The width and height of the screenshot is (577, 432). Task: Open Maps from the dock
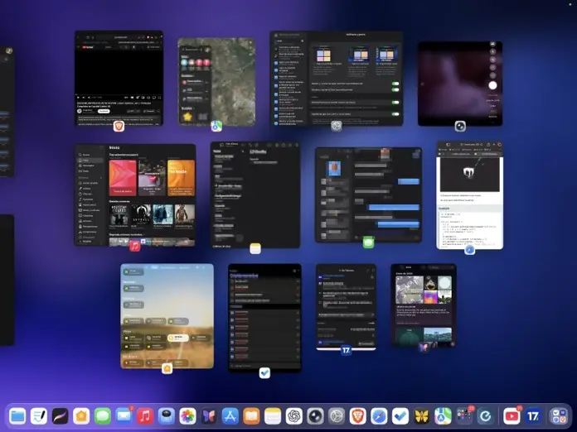[x=443, y=416]
